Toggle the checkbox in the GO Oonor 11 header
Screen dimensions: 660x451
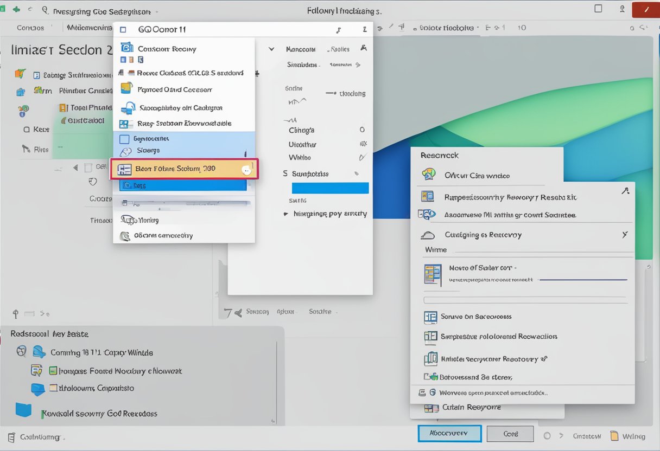click(123, 30)
